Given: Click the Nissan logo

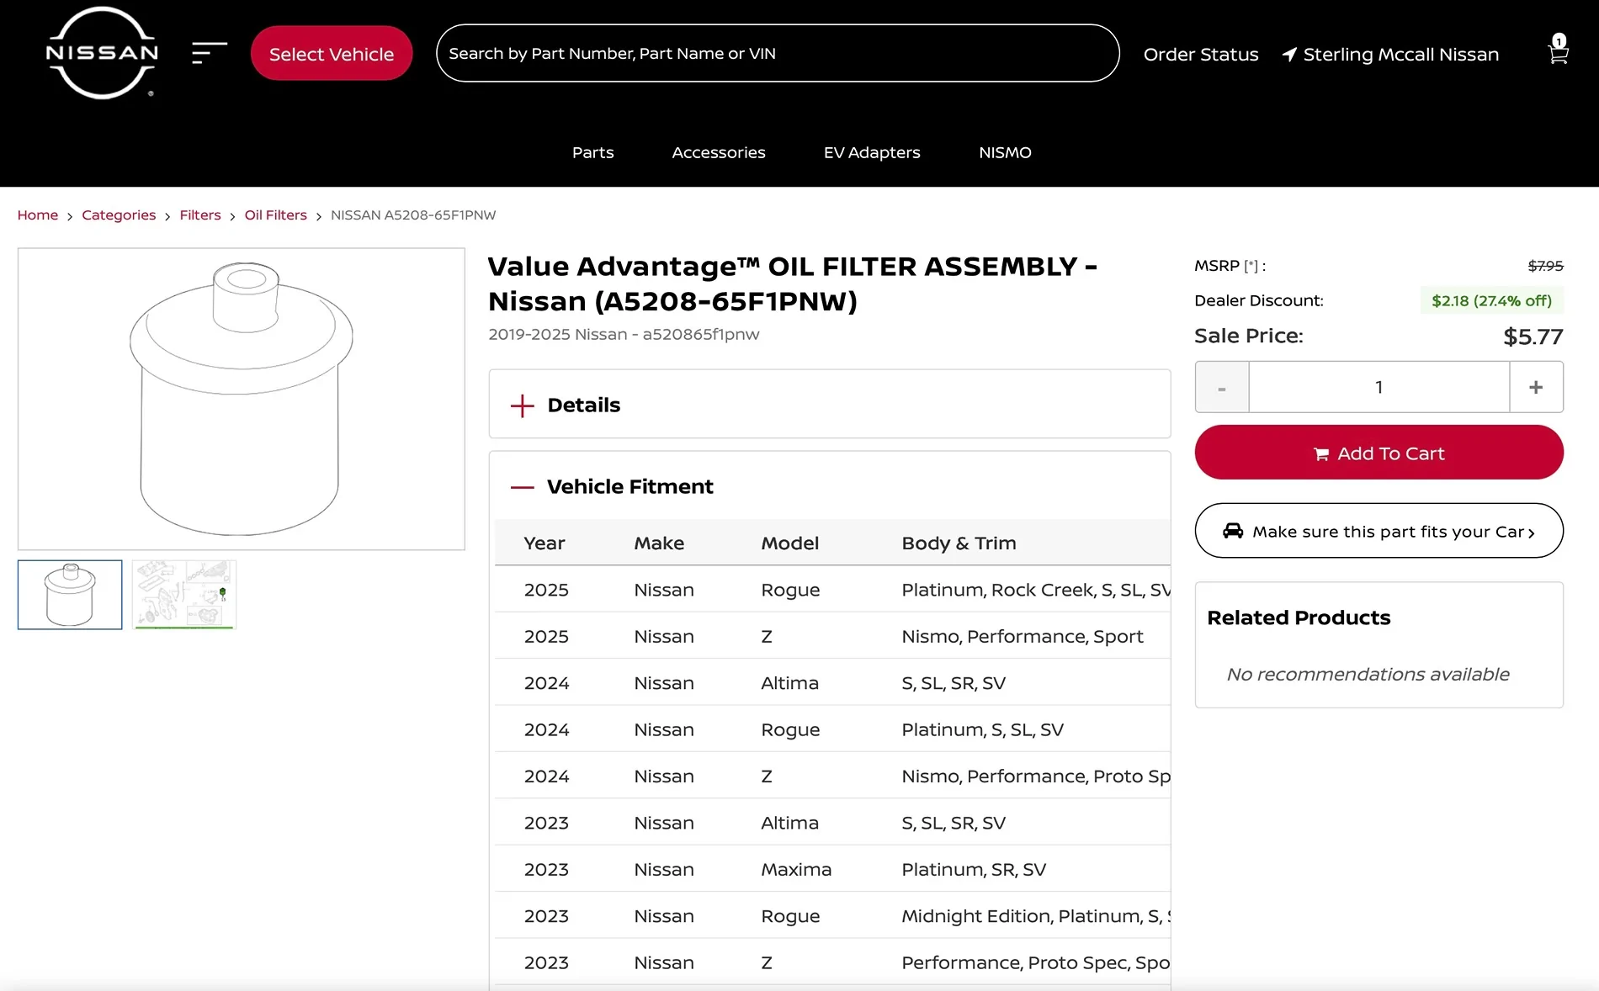Looking at the screenshot, I should tap(102, 52).
